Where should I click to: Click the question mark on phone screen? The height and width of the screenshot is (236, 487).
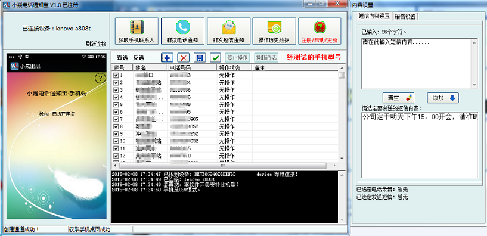click(x=100, y=78)
